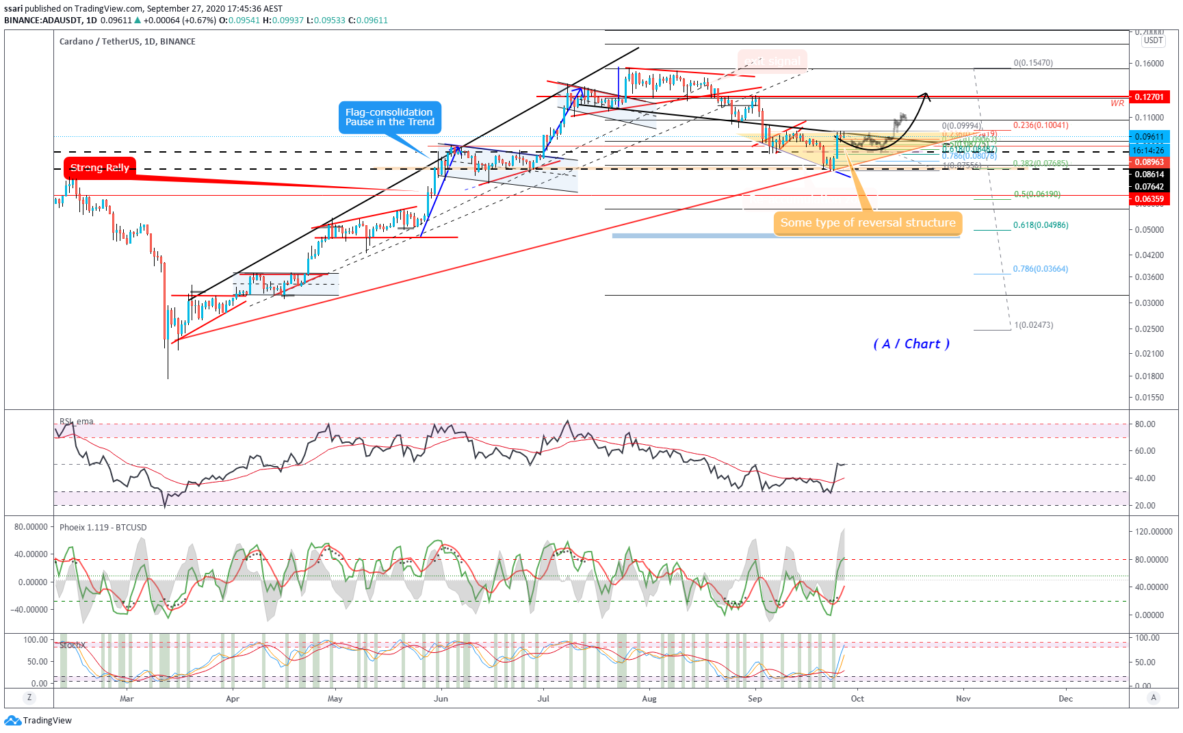The width and height of the screenshot is (1183, 733).
Task: Click the red WR annotation text
Action: point(1117,103)
